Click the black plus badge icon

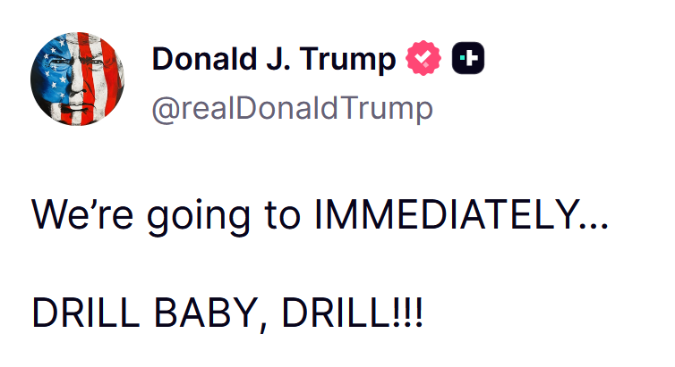468,60
